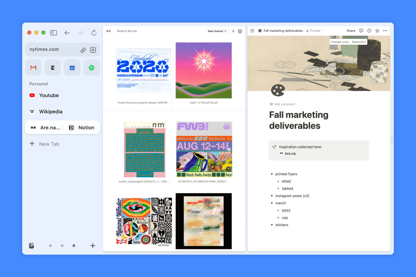Collapse the Arc sidebar with the panel toggle
The width and height of the screenshot is (416, 277).
pos(54,33)
